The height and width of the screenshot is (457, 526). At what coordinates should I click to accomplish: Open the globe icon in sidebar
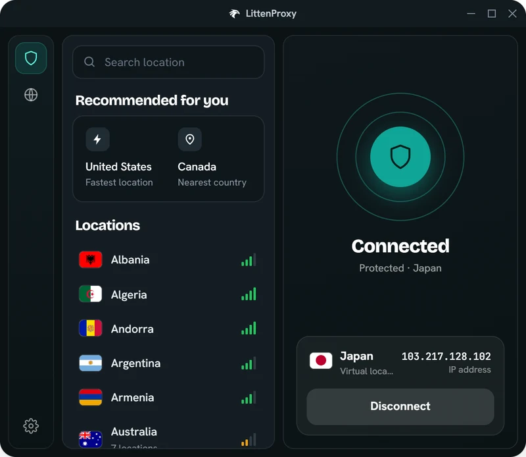coord(31,95)
